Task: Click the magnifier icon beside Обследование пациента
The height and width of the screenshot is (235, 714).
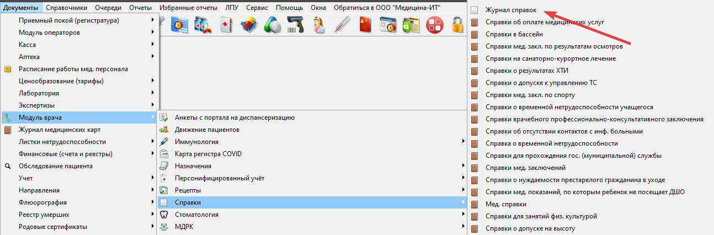Action: tap(8, 166)
